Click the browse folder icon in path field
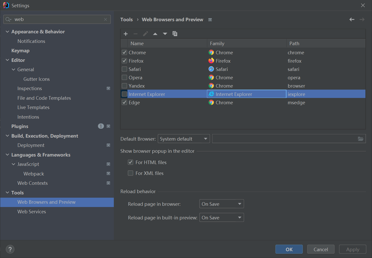372x258 pixels. [x=361, y=139]
